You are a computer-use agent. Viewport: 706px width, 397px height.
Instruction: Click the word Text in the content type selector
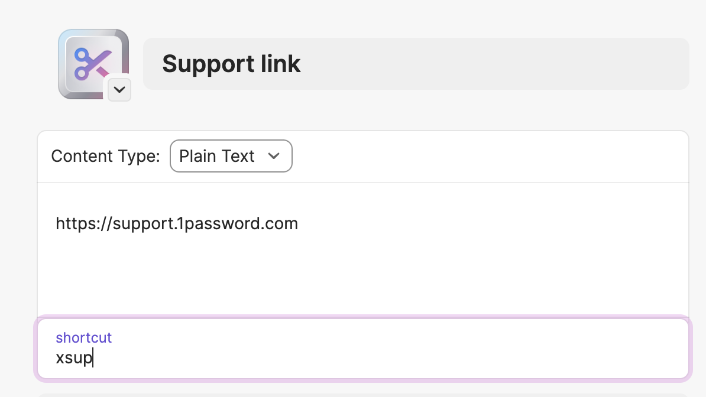coord(238,156)
